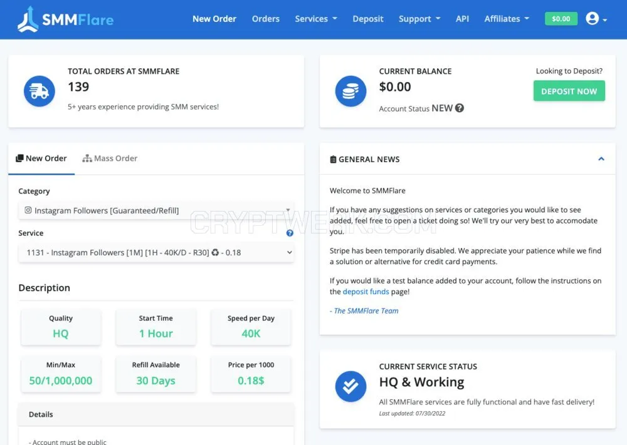The width and height of the screenshot is (627, 445).
Task: Collapse the General News panel
Action: click(601, 159)
